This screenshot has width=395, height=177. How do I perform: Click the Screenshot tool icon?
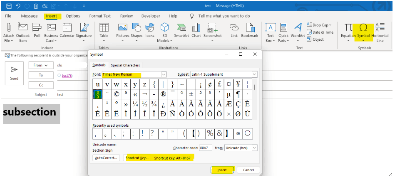click(x=212, y=28)
